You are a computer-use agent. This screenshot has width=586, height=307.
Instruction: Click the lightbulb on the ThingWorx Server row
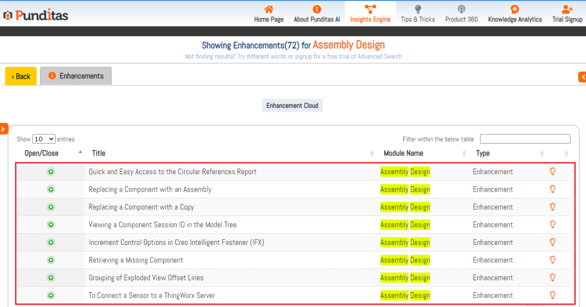[x=552, y=295]
